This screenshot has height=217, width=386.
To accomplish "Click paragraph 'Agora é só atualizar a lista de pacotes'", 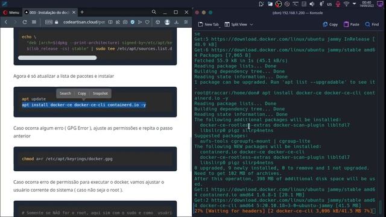I will 64,76.
